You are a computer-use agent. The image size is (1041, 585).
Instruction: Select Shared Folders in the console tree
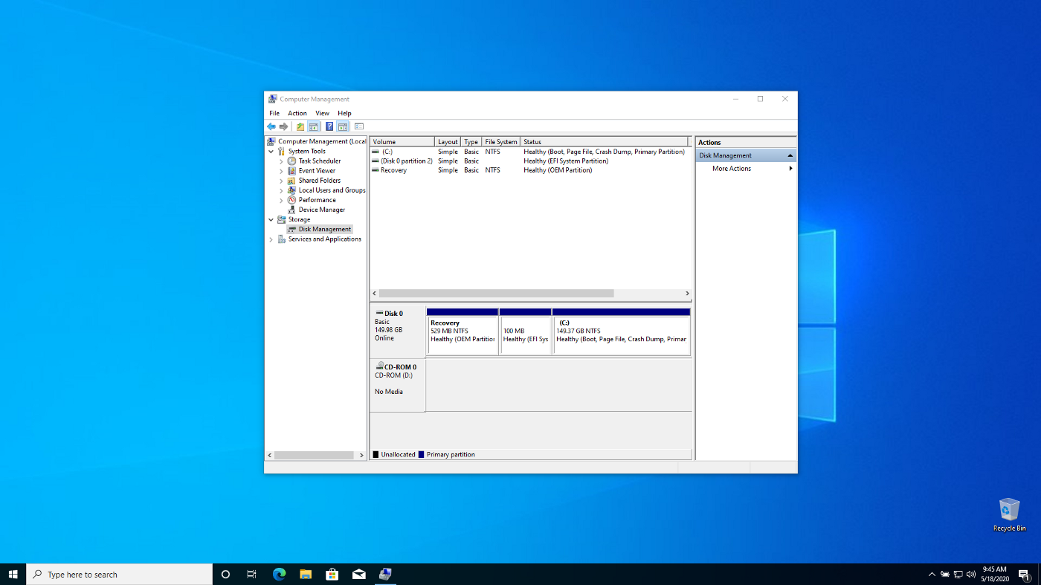point(320,180)
